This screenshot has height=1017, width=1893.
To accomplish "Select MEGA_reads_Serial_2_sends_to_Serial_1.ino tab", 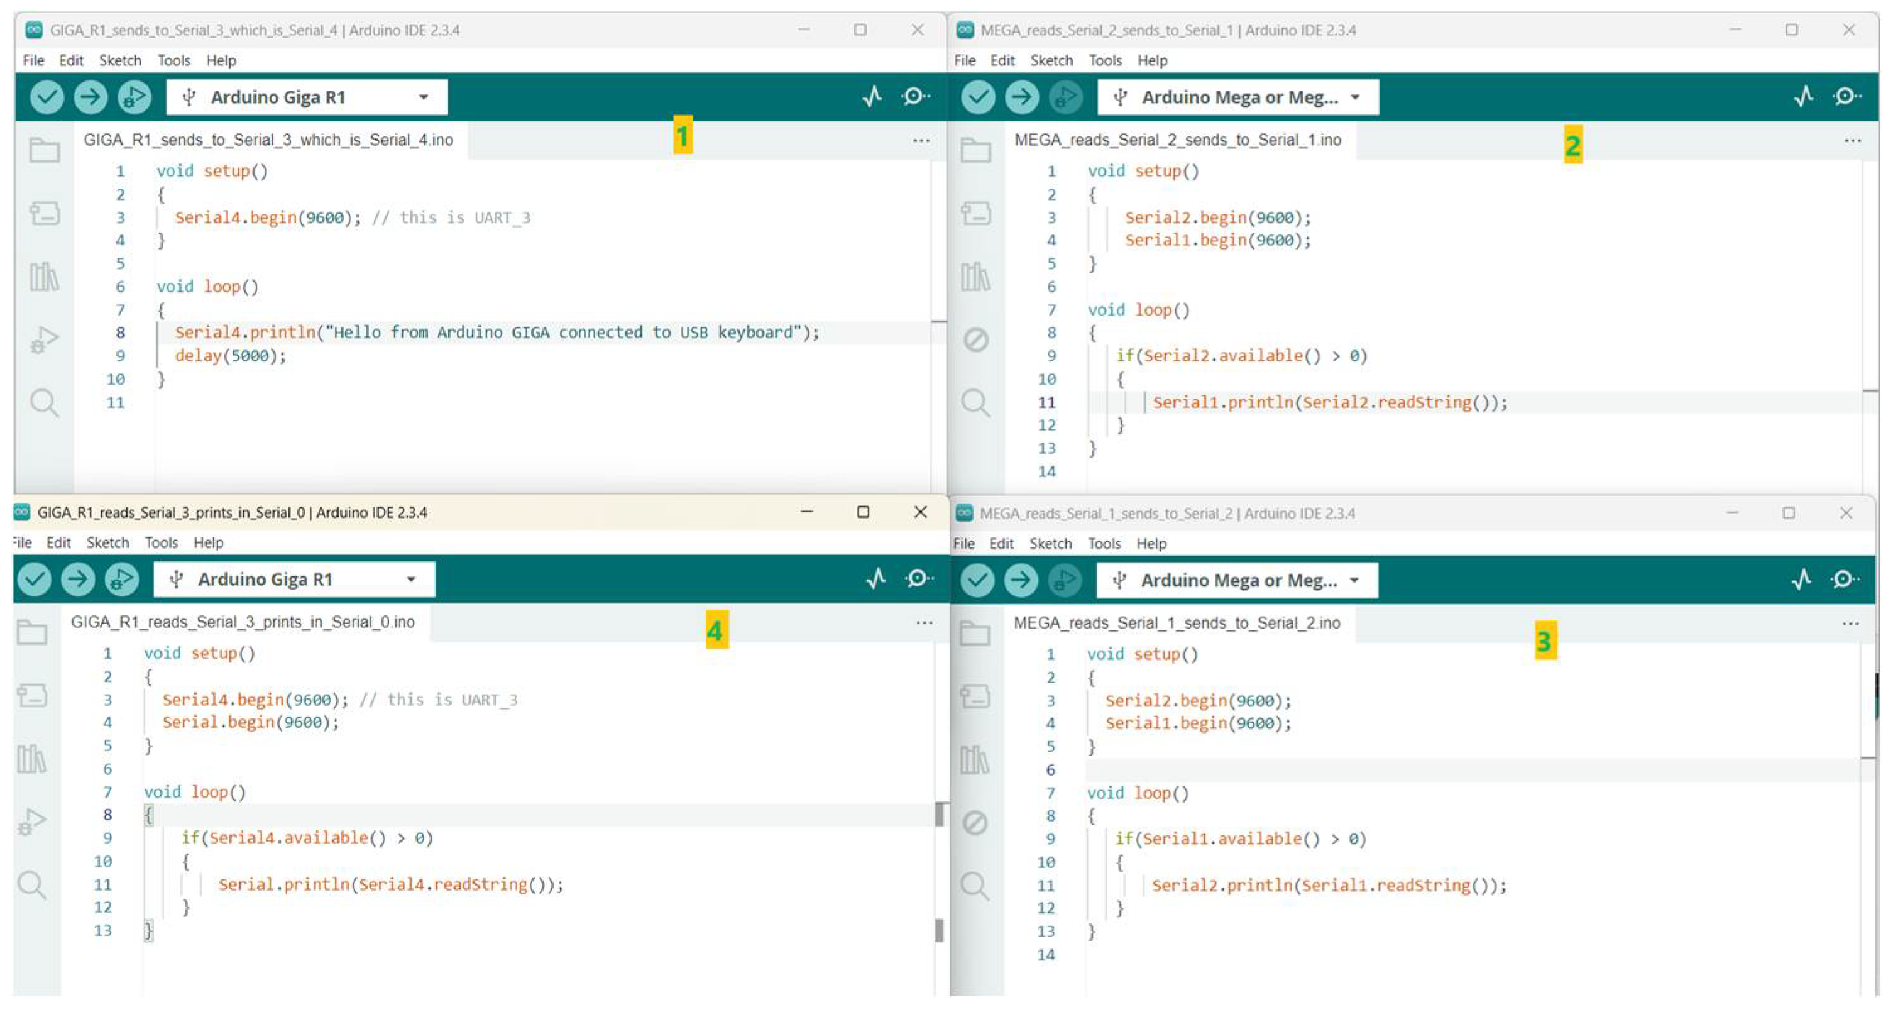I will 1177,140.
